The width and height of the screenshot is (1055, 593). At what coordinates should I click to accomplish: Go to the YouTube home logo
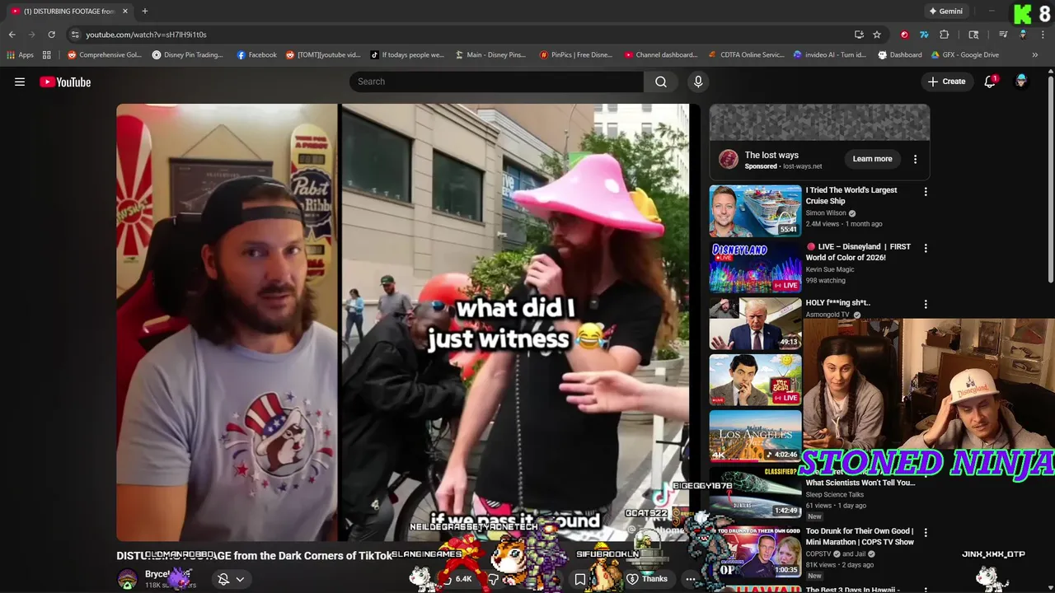click(65, 82)
